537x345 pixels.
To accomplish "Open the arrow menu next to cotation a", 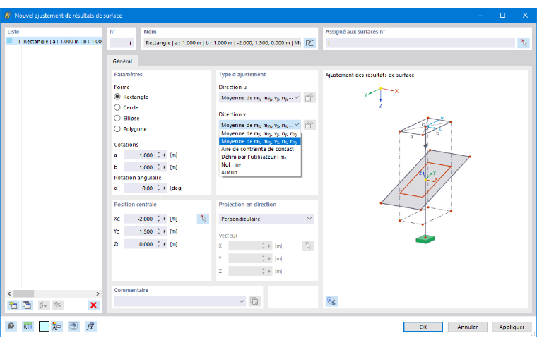I will tap(165, 155).
